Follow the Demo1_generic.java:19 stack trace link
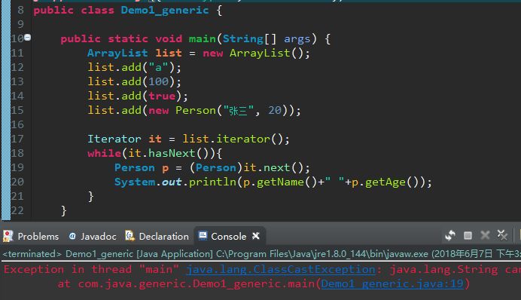The image size is (521, 300). pyautogui.click(x=392, y=283)
